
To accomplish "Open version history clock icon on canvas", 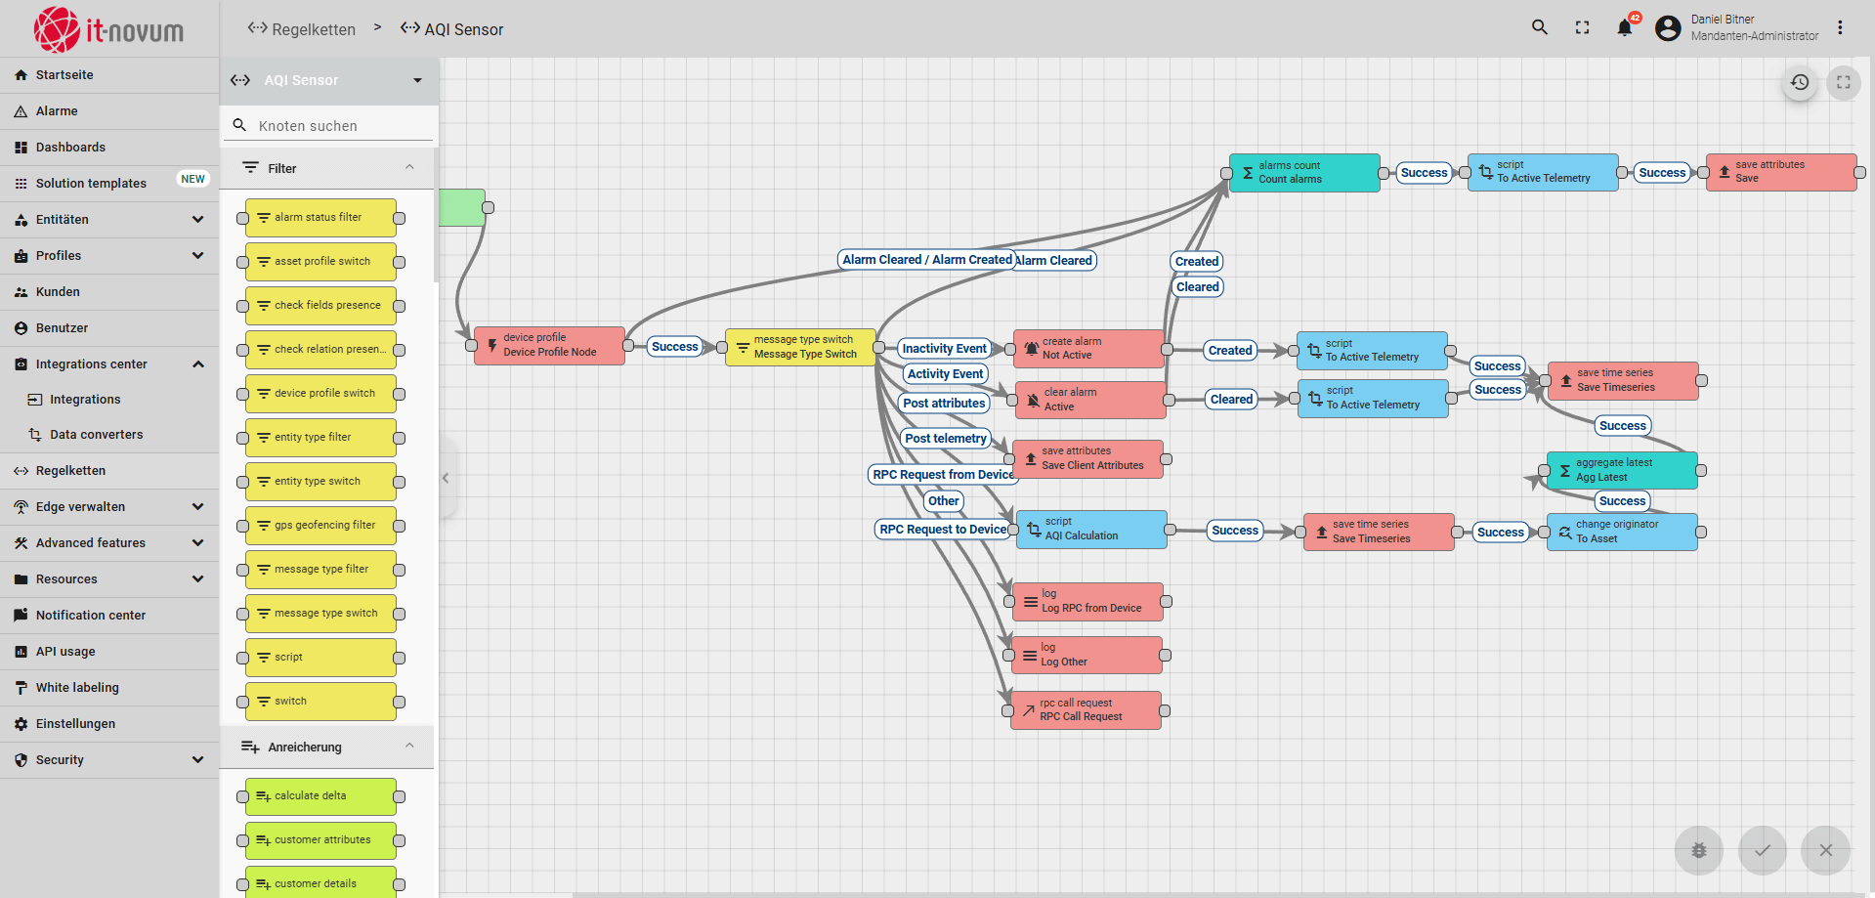I will tap(1800, 83).
